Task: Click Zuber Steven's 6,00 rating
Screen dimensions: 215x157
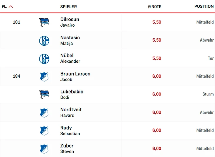Action: tap(157, 149)
